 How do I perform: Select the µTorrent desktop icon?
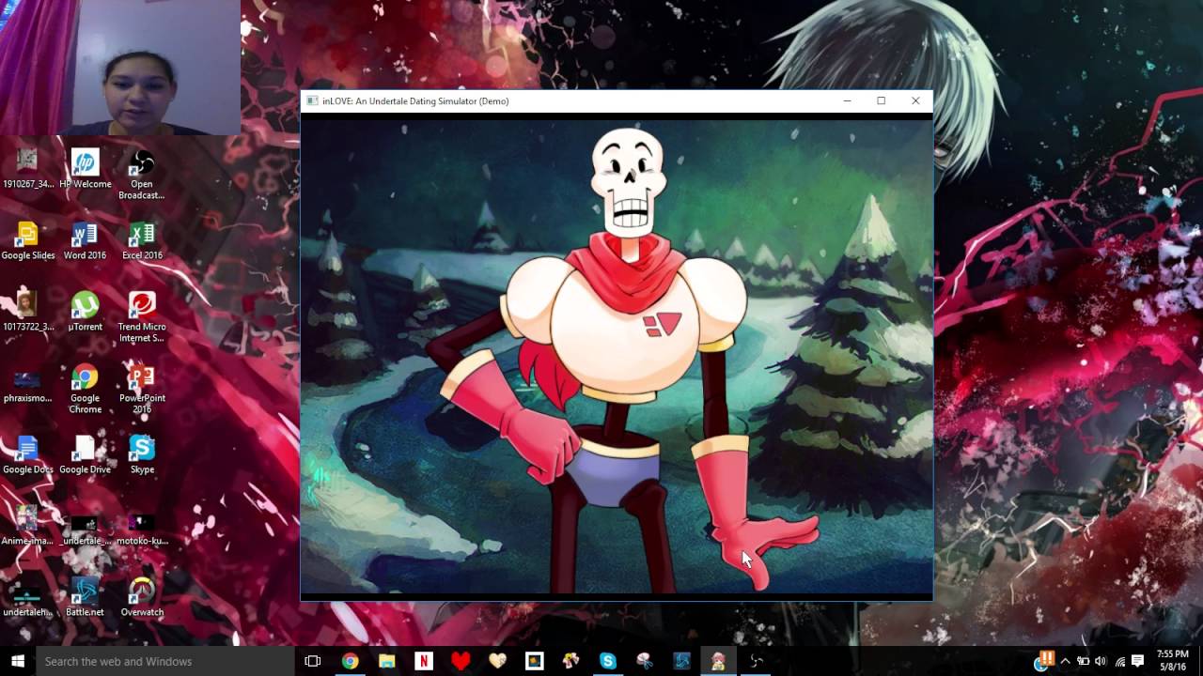(x=85, y=312)
